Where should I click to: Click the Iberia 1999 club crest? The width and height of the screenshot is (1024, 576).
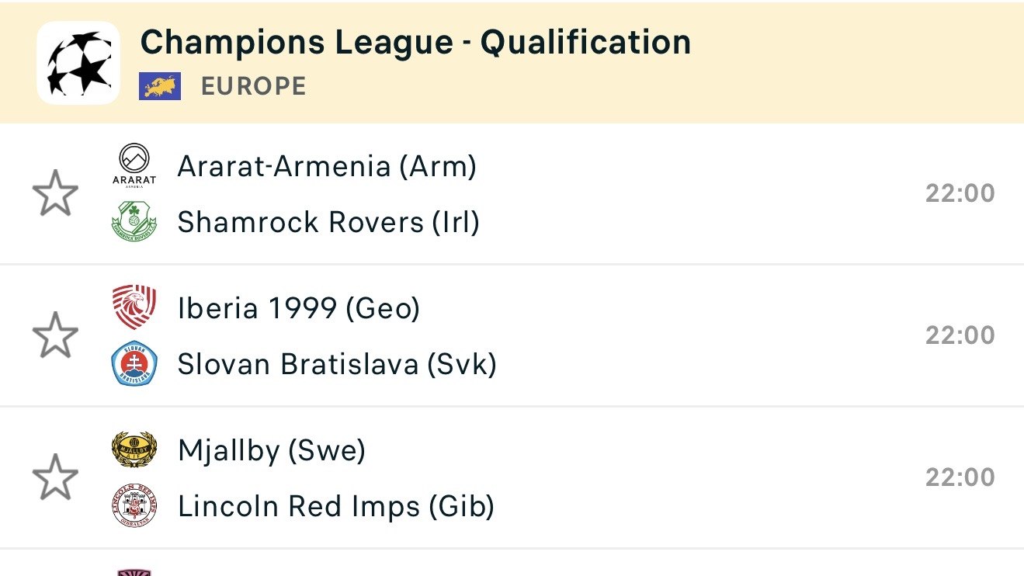pos(134,307)
